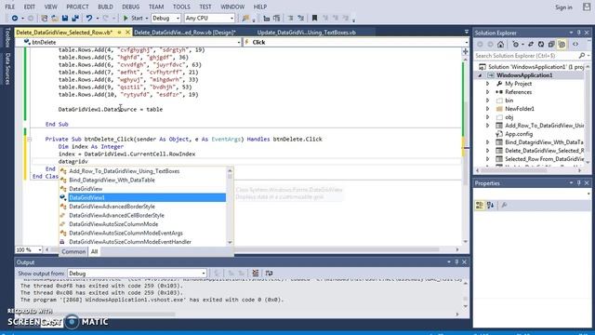Click the Collapse All icon in Solution Explorer

[551, 45]
